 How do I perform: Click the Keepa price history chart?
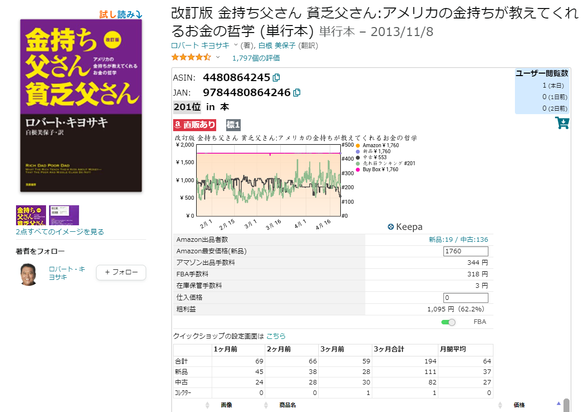tap(268, 180)
